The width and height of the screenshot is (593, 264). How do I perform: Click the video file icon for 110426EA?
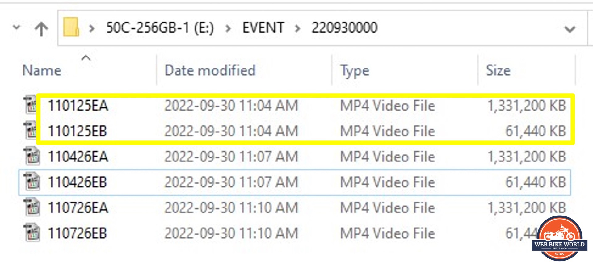tap(32, 156)
